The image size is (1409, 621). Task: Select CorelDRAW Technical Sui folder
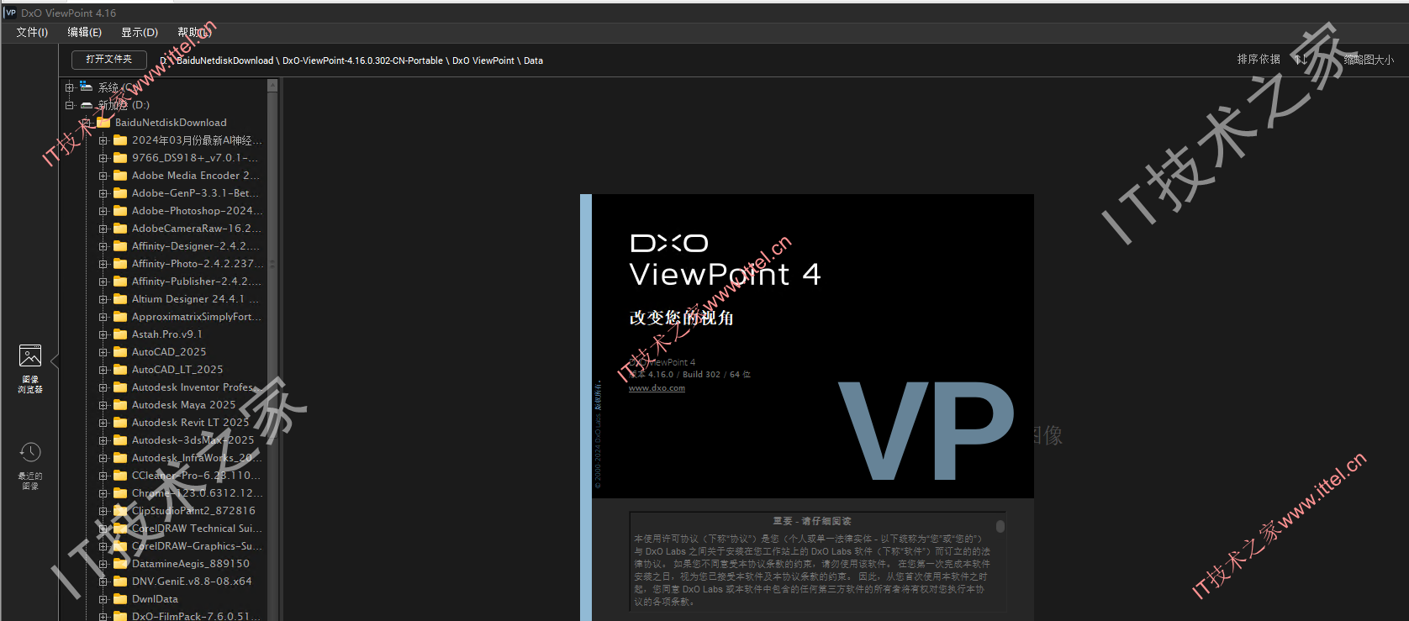pos(197,529)
